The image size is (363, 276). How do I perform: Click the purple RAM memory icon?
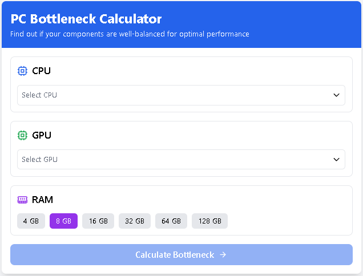pyautogui.click(x=22, y=200)
